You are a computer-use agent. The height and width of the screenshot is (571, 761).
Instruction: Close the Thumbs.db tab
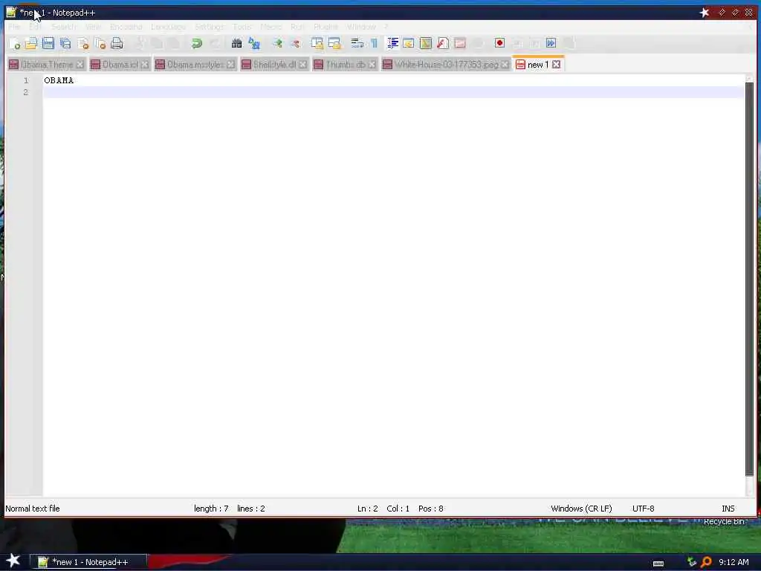[372, 65]
